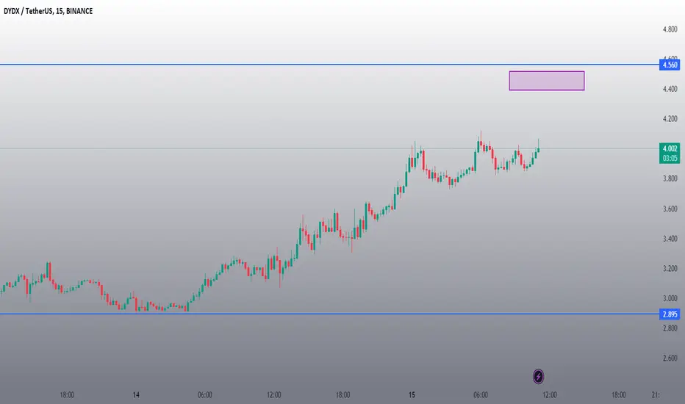The image size is (685, 404).
Task: Click the 4.800 price axis label
Action: coord(670,29)
